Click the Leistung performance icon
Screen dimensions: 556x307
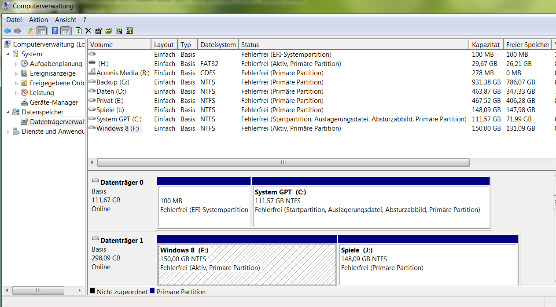tap(24, 93)
